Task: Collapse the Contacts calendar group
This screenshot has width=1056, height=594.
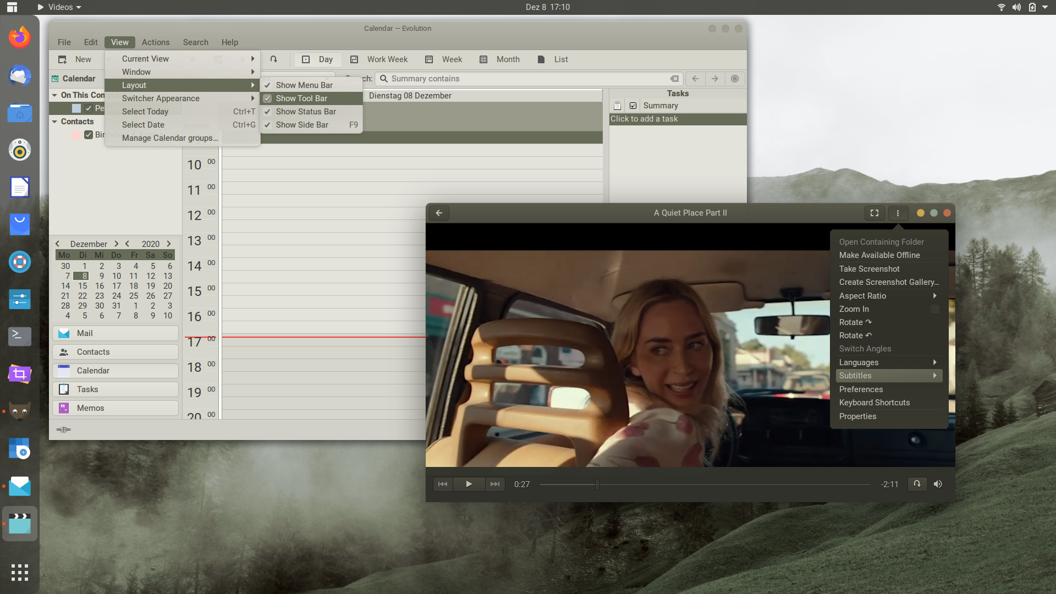Action: click(54, 122)
